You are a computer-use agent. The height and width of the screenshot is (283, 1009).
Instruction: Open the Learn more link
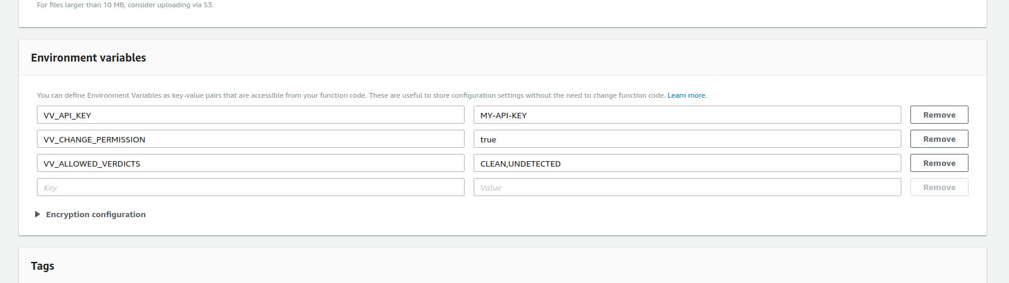(687, 95)
